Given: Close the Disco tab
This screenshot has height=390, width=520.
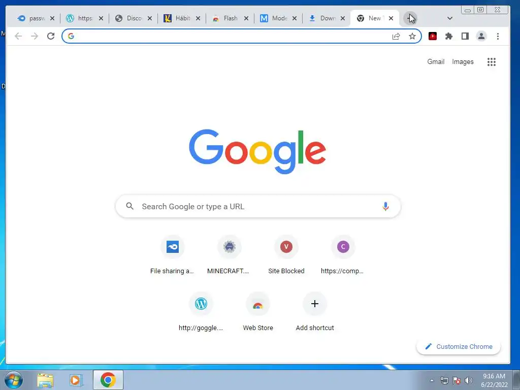Looking at the screenshot, I should (x=150, y=18).
